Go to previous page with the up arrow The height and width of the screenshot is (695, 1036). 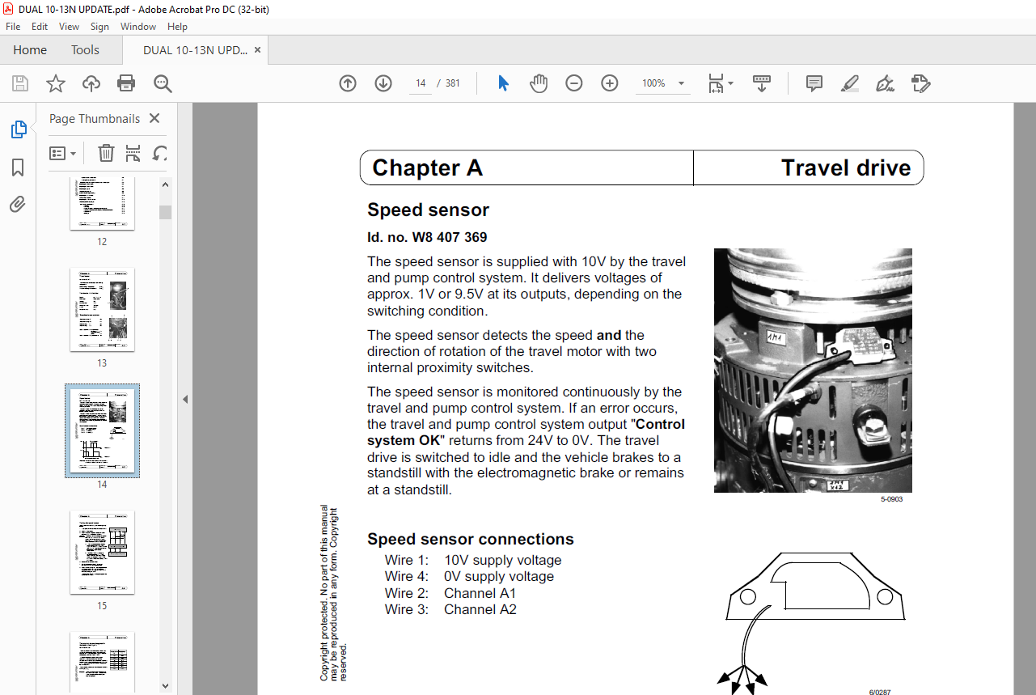(x=348, y=83)
